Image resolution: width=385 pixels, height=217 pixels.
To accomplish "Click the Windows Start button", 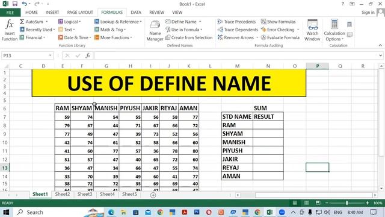I will (x=6, y=212).
